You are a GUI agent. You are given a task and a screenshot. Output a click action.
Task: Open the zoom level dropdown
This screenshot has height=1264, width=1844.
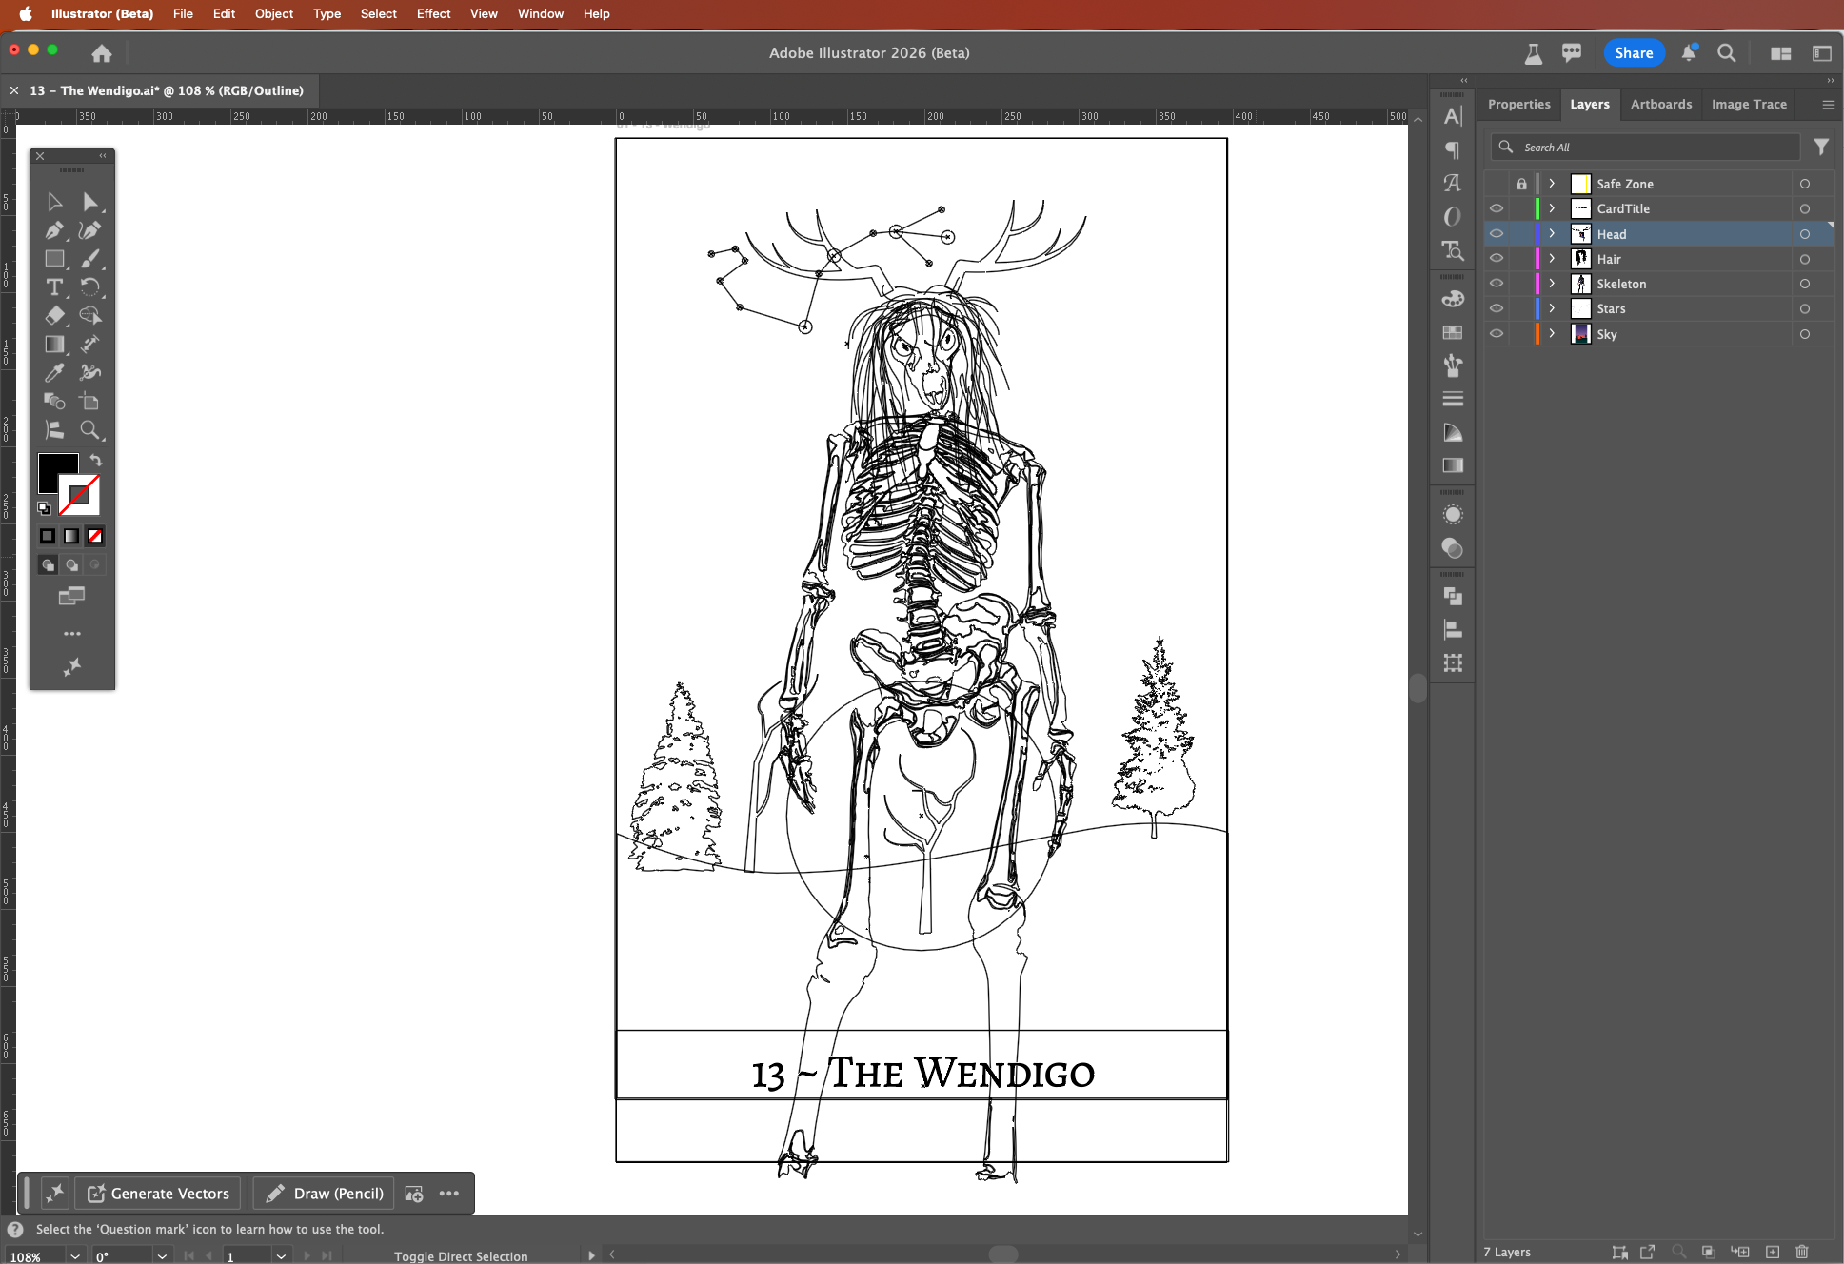(74, 1256)
